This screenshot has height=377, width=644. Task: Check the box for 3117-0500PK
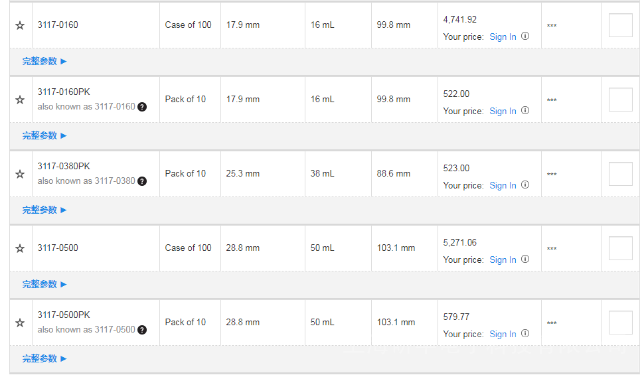[x=620, y=323]
